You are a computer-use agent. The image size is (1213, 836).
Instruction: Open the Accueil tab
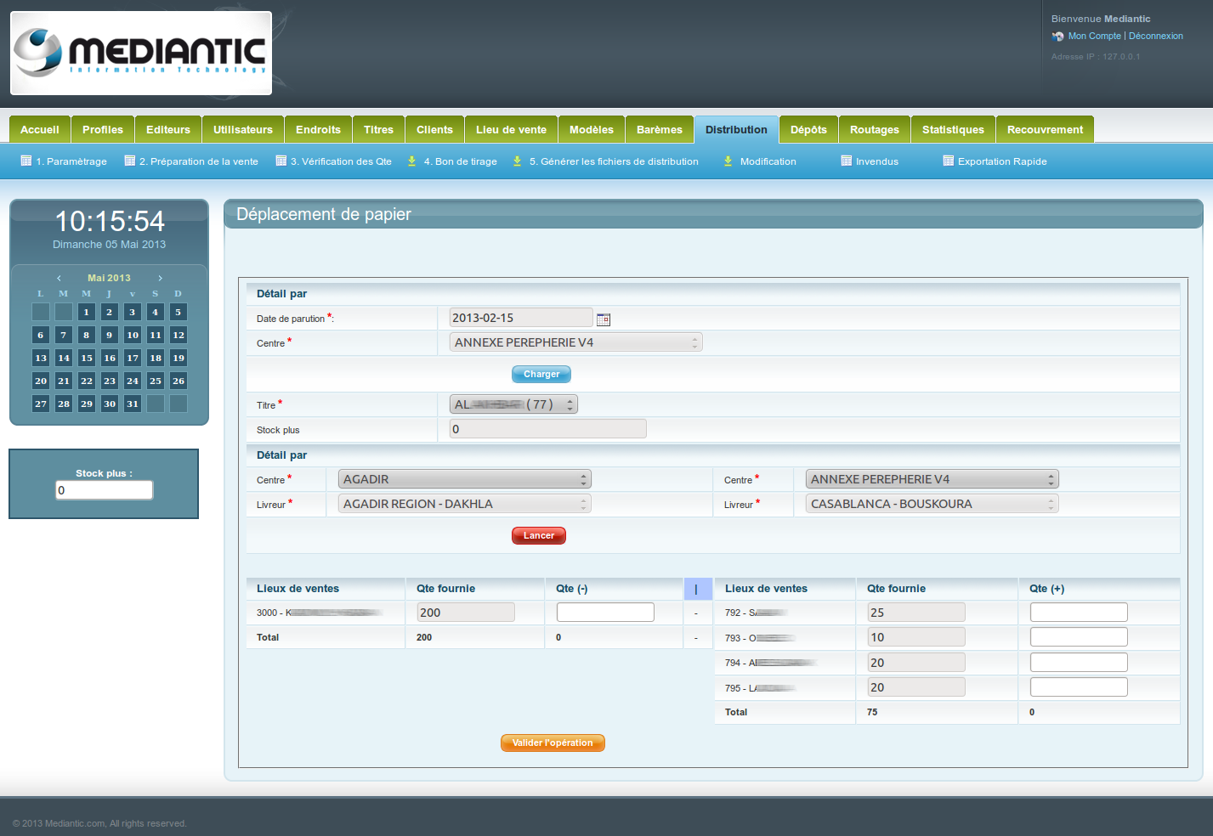(40, 129)
